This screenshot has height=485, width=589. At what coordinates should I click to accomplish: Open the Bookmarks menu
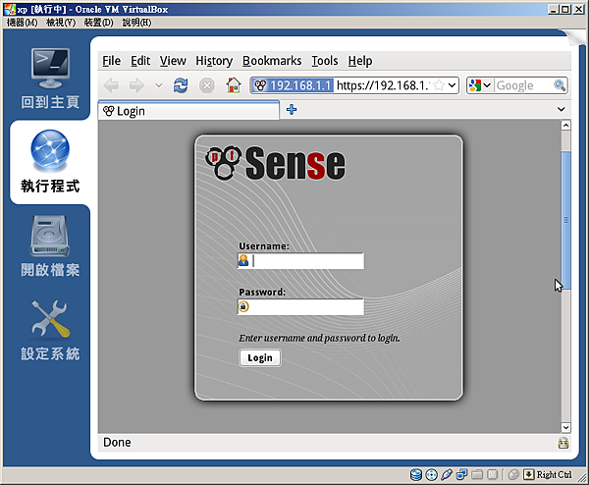(272, 61)
